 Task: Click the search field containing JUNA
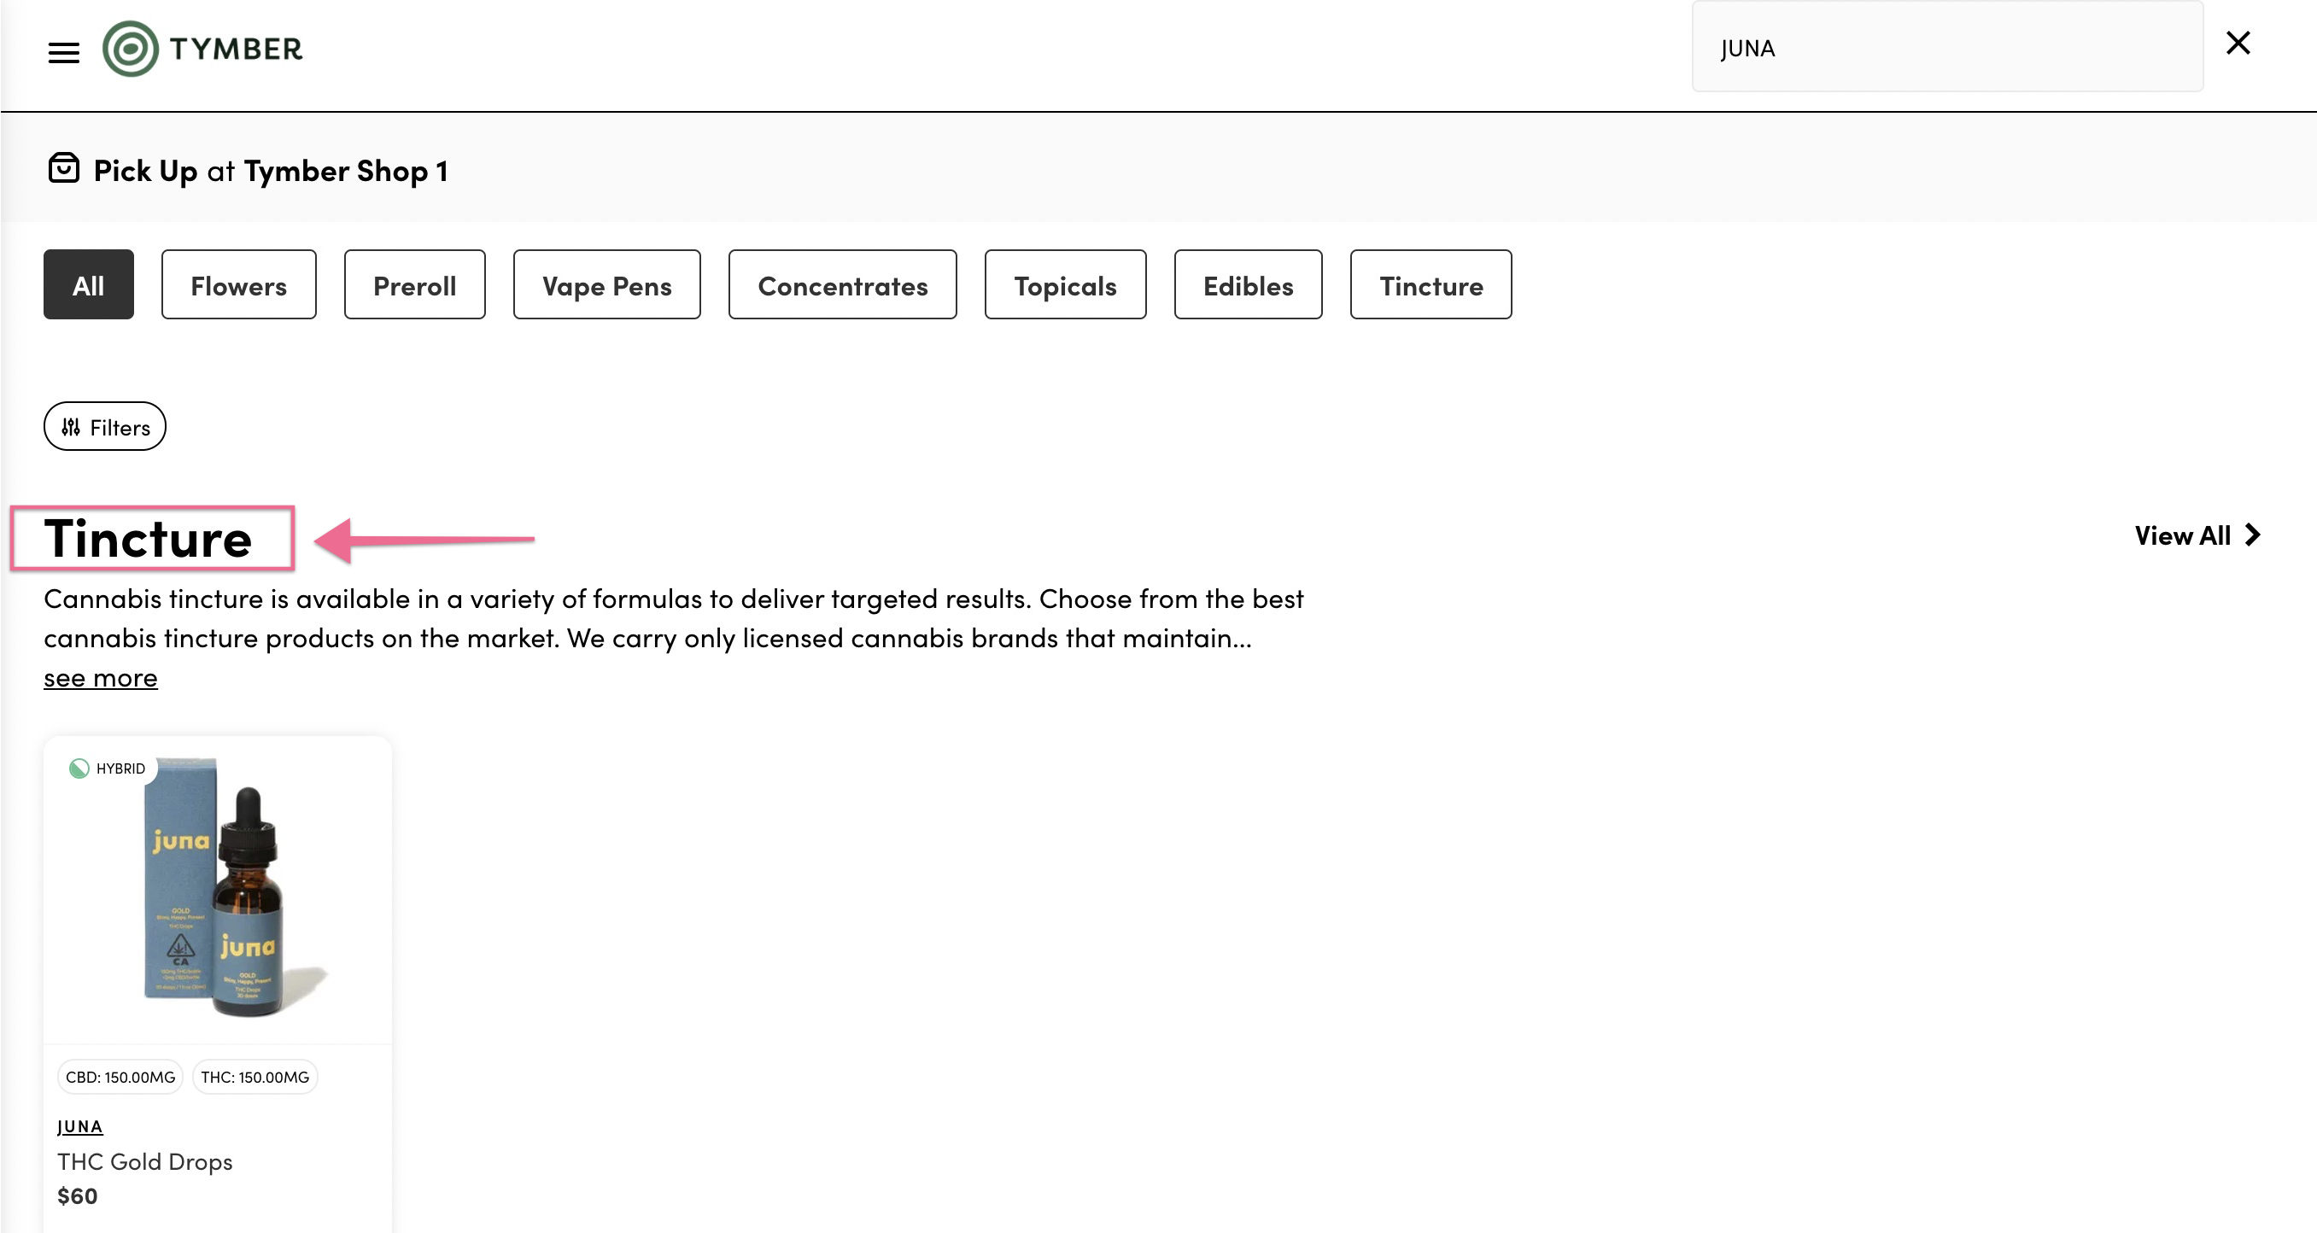(x=1947, y=48)
